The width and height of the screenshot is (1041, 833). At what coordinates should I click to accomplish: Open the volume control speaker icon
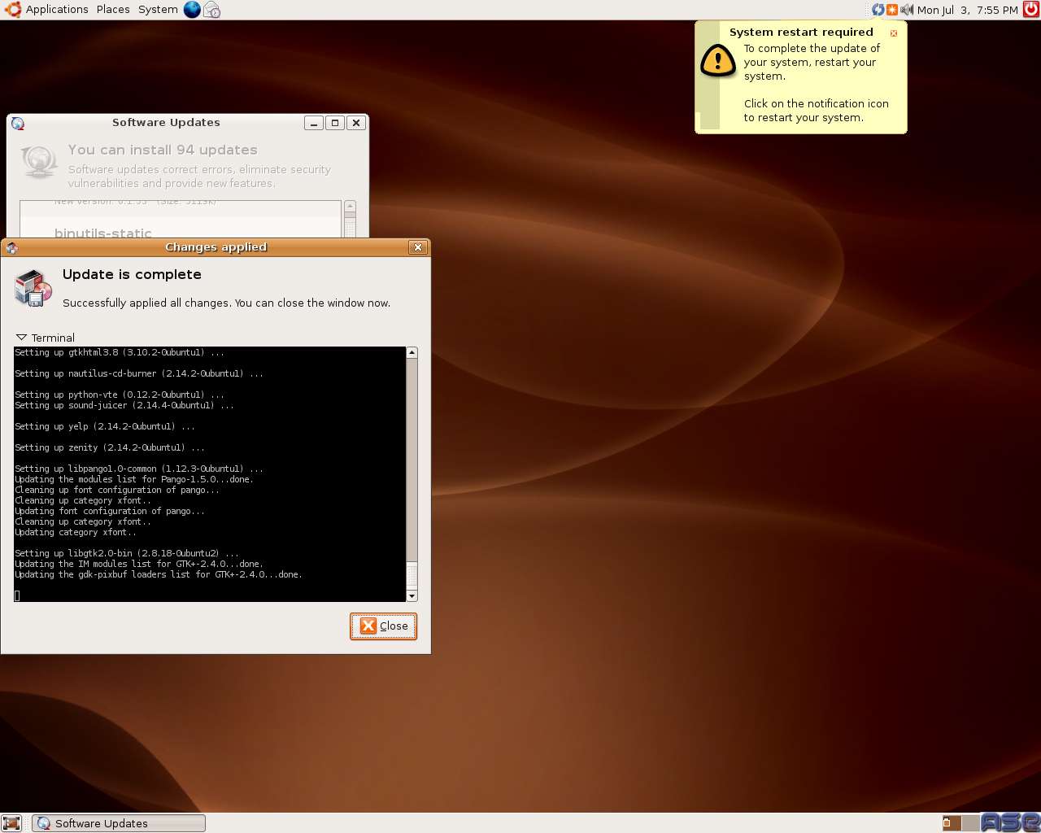coord(907,10)
